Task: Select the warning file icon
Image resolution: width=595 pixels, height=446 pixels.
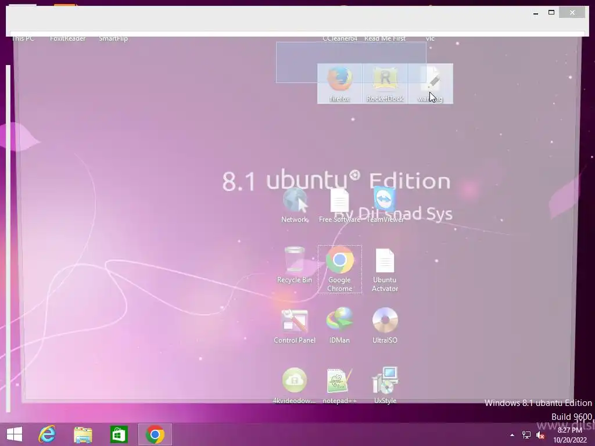Action: click(431, 84)
